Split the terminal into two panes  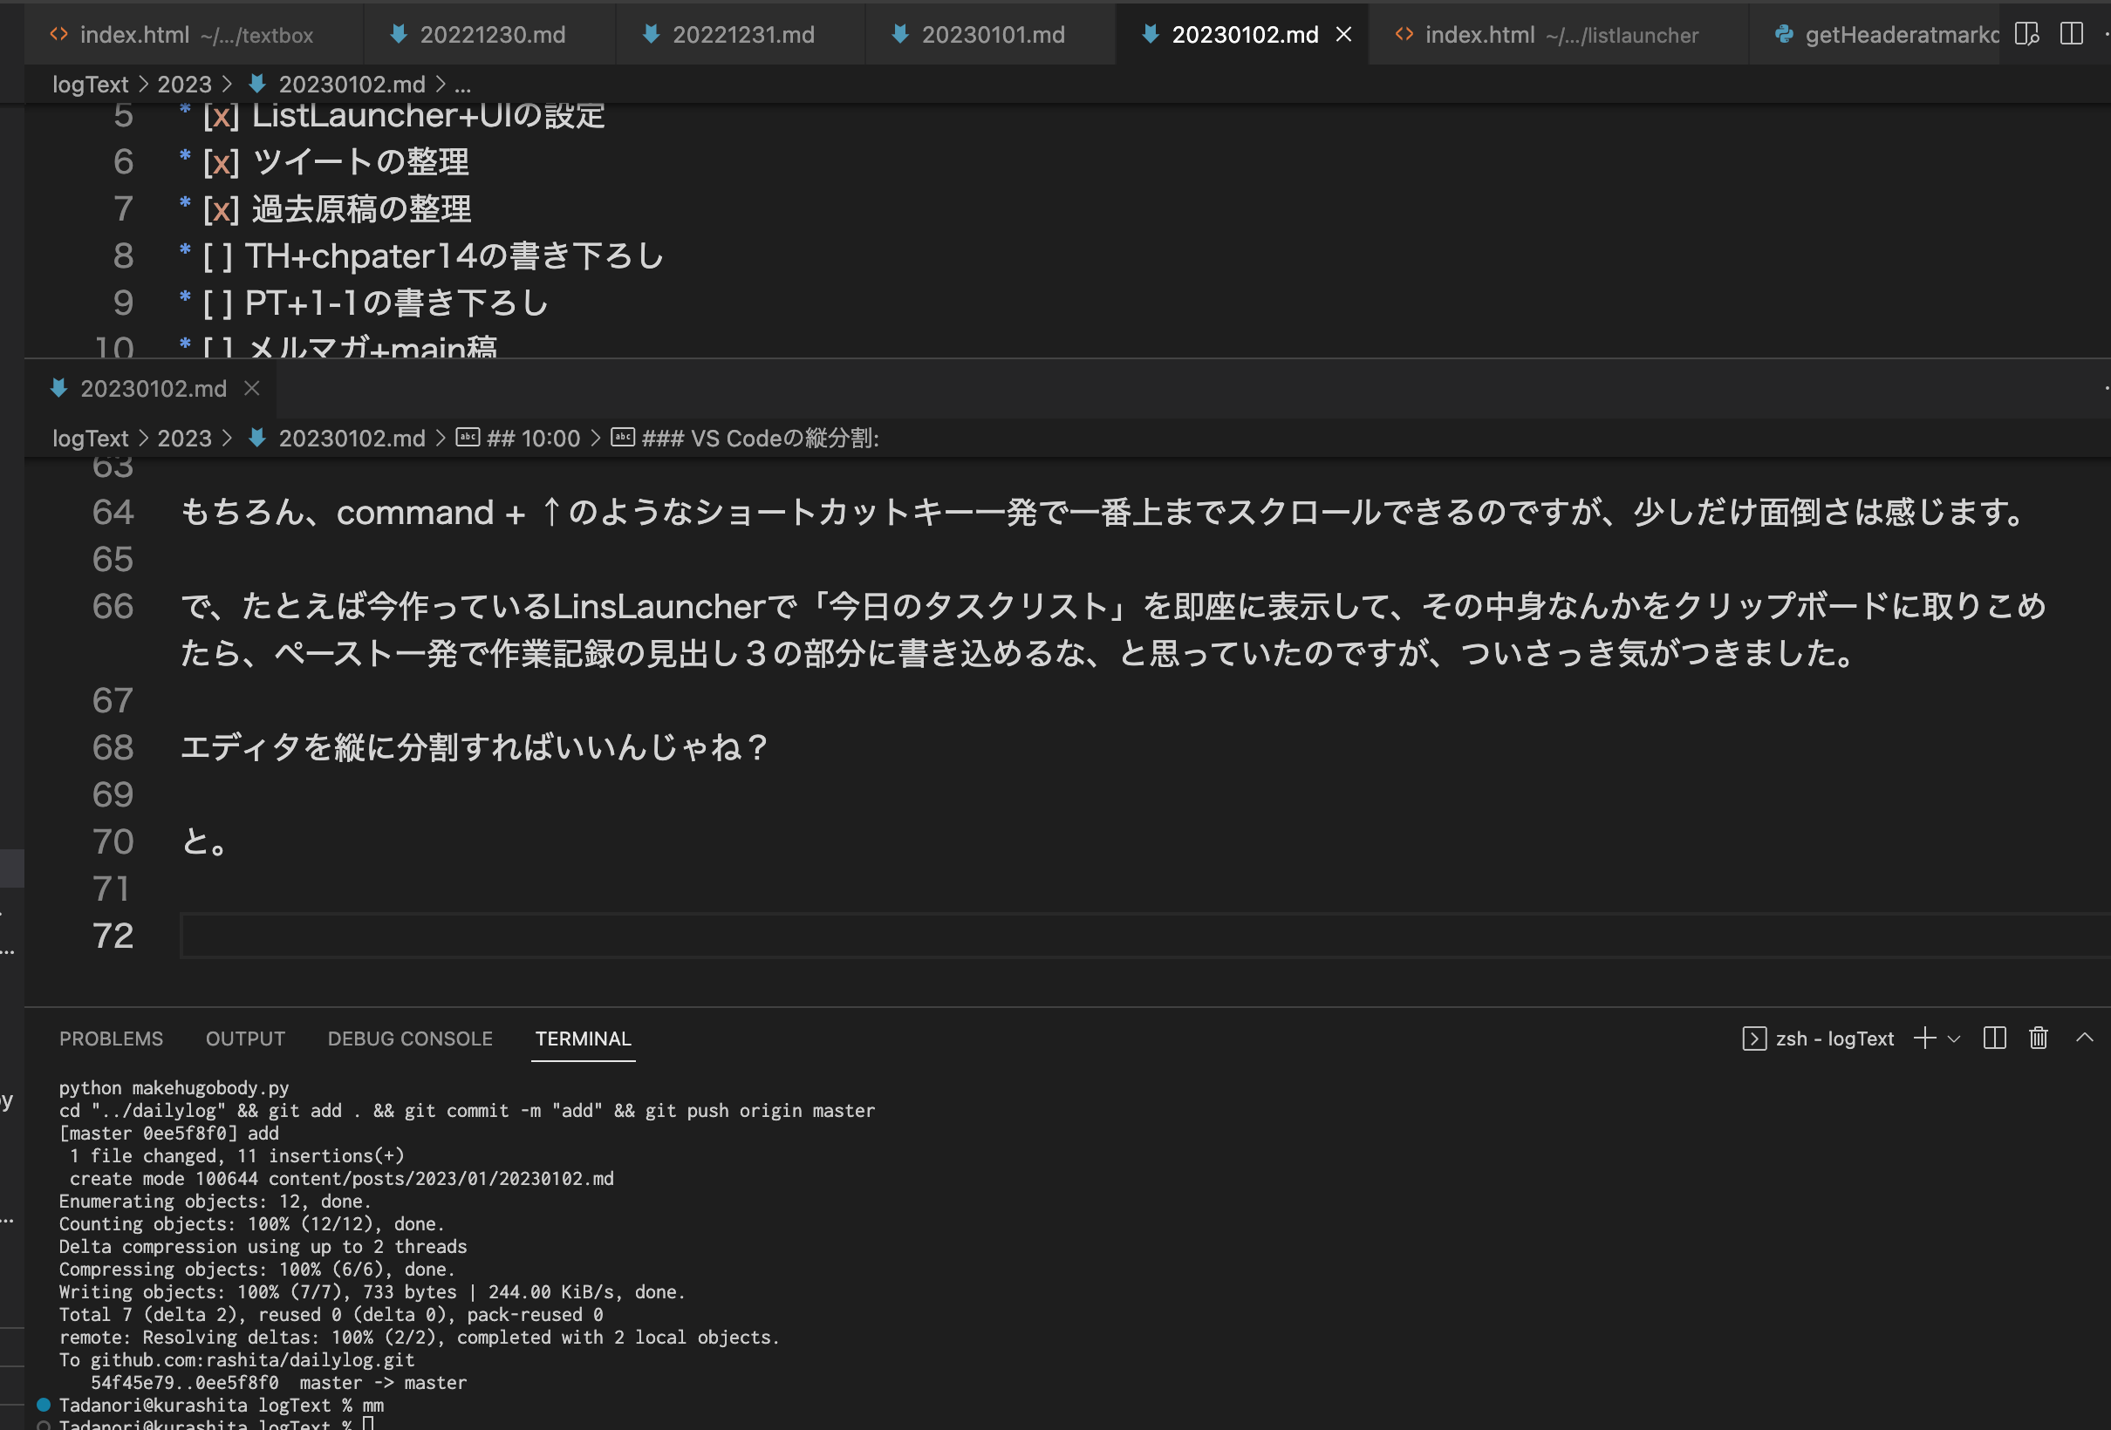[1994, 1038]
